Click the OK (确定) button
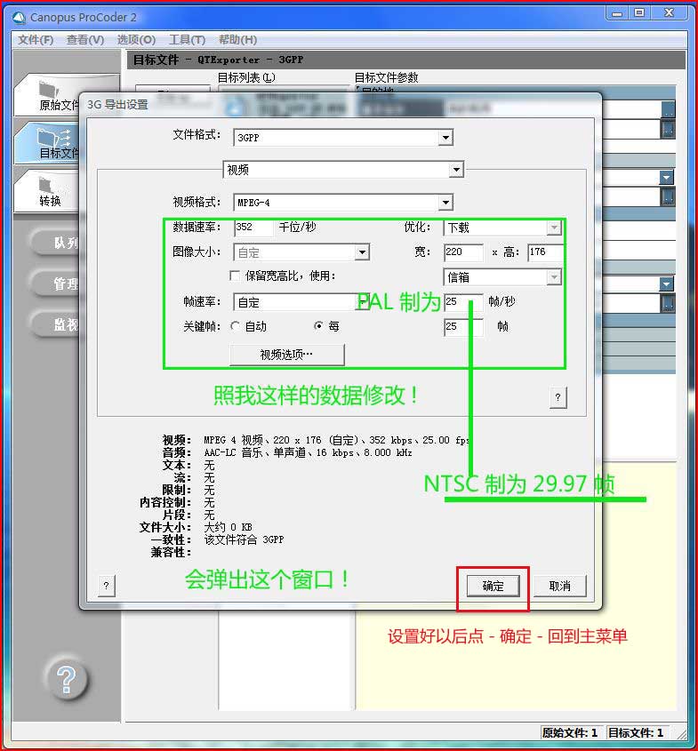698x751 pixels. (493, 586)
